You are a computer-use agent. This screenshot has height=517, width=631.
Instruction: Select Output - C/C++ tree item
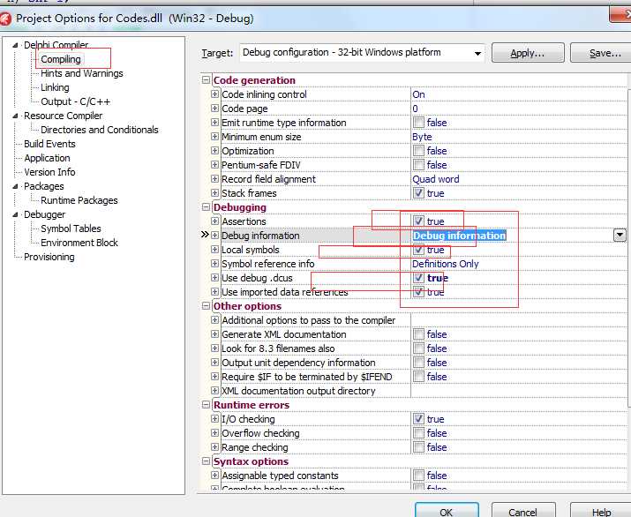point(75,101)
